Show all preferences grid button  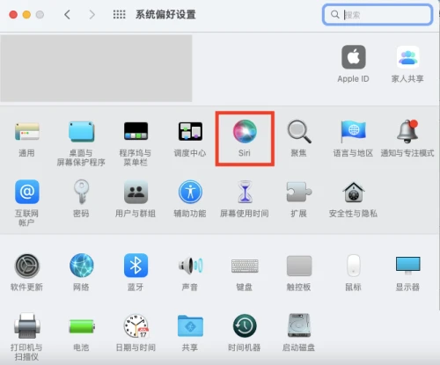coord(119,14)
